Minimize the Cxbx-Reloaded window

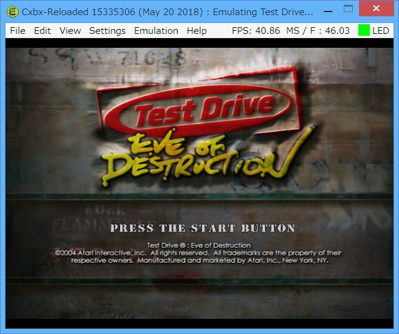click(328, 11)
